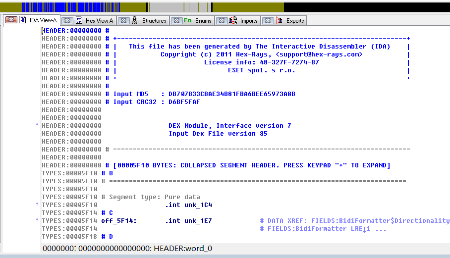The image size is (450, 258).
Task: Click the support@hex-rays.com copyright line
Action: coord(262,54)
